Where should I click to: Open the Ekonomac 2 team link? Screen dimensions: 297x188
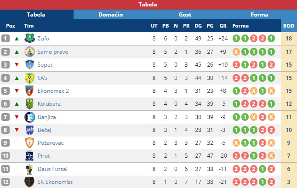53,91
